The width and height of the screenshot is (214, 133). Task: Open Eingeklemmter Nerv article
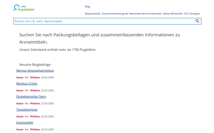click(x=31, y=96)
